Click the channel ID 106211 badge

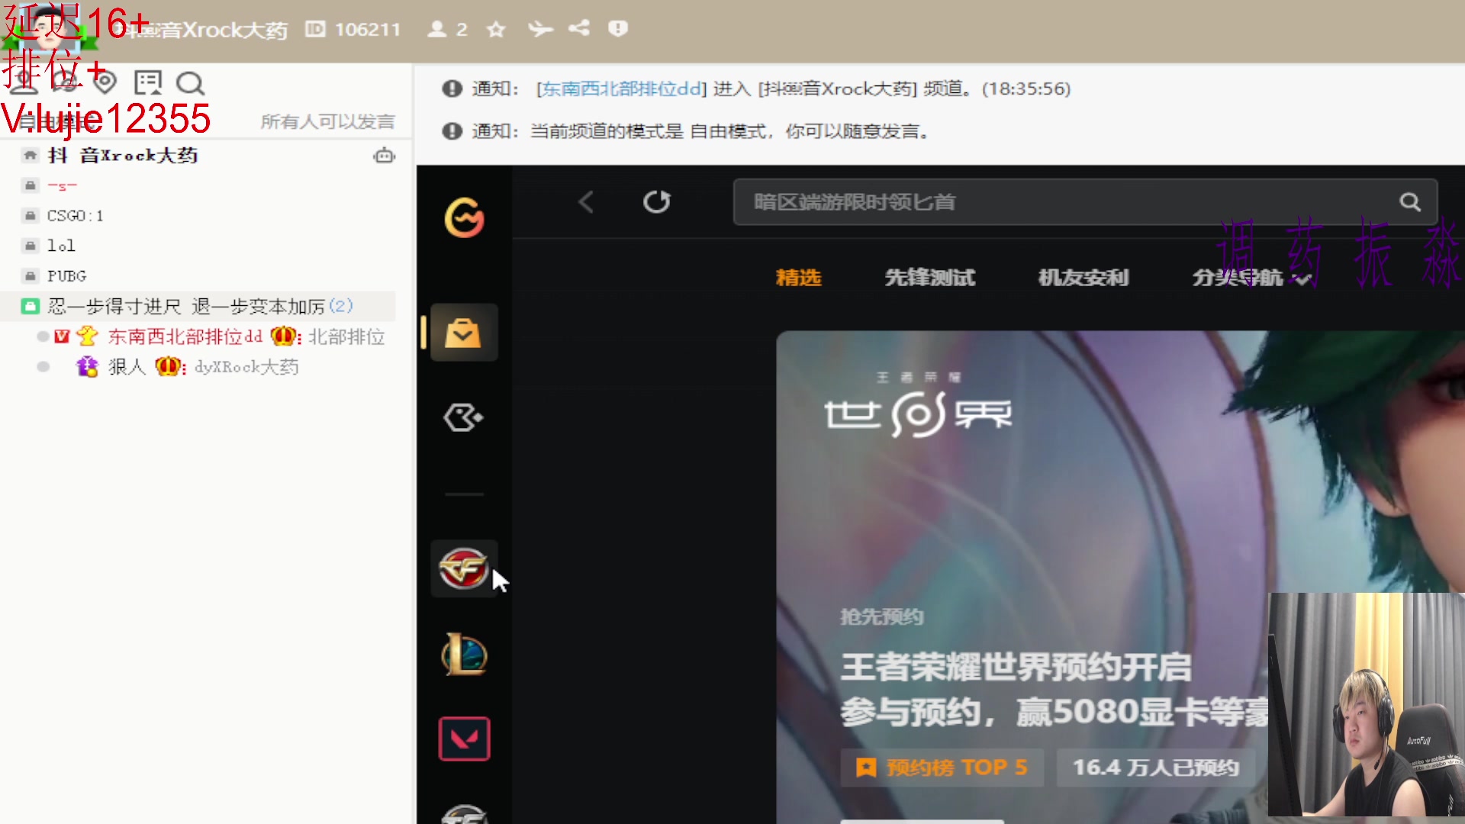353,29
